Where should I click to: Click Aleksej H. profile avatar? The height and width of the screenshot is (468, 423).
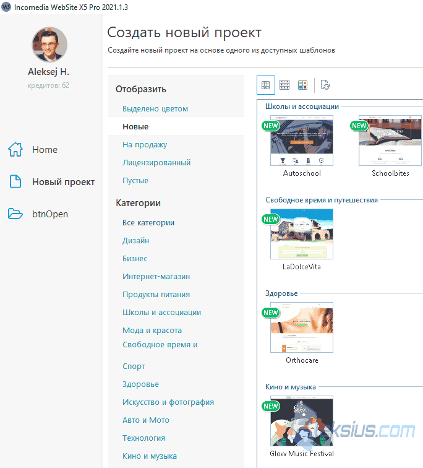pyautogui.click(x=49, y=45)
